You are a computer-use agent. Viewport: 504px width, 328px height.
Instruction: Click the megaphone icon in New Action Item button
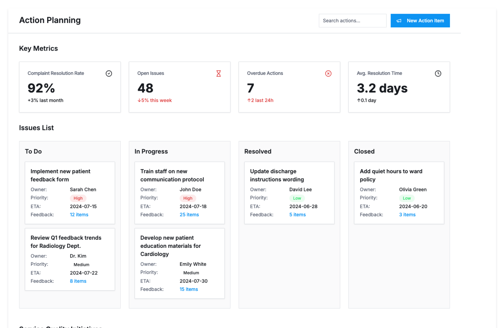399,21
